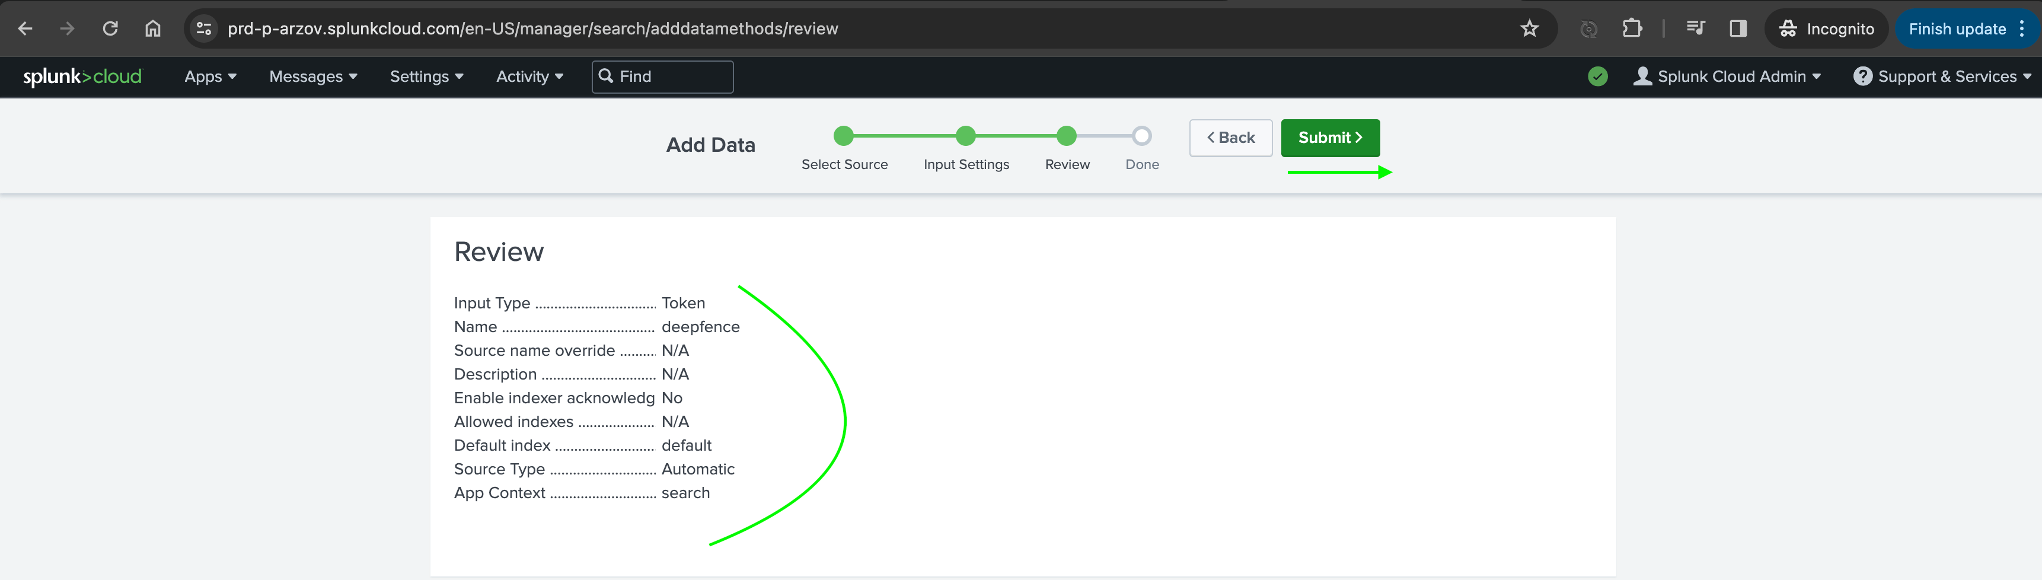The image size is (2042, 580).
Task: Expand the Activity menu
Action: pyautogui.click(x=529, y=77)
